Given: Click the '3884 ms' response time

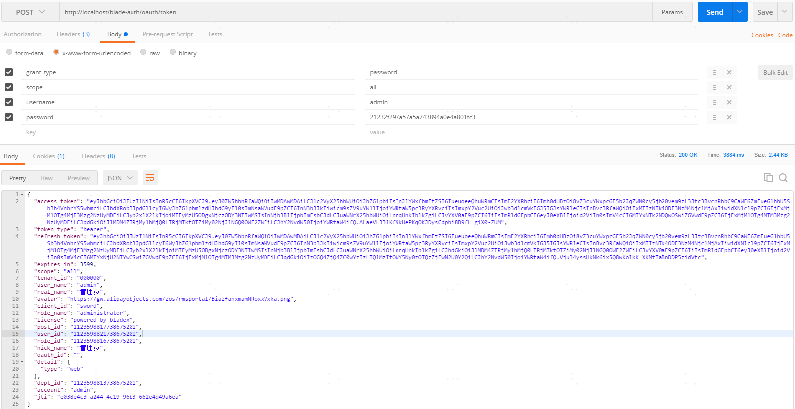Looking at the screenshot, I should click(x=733, y=155).
